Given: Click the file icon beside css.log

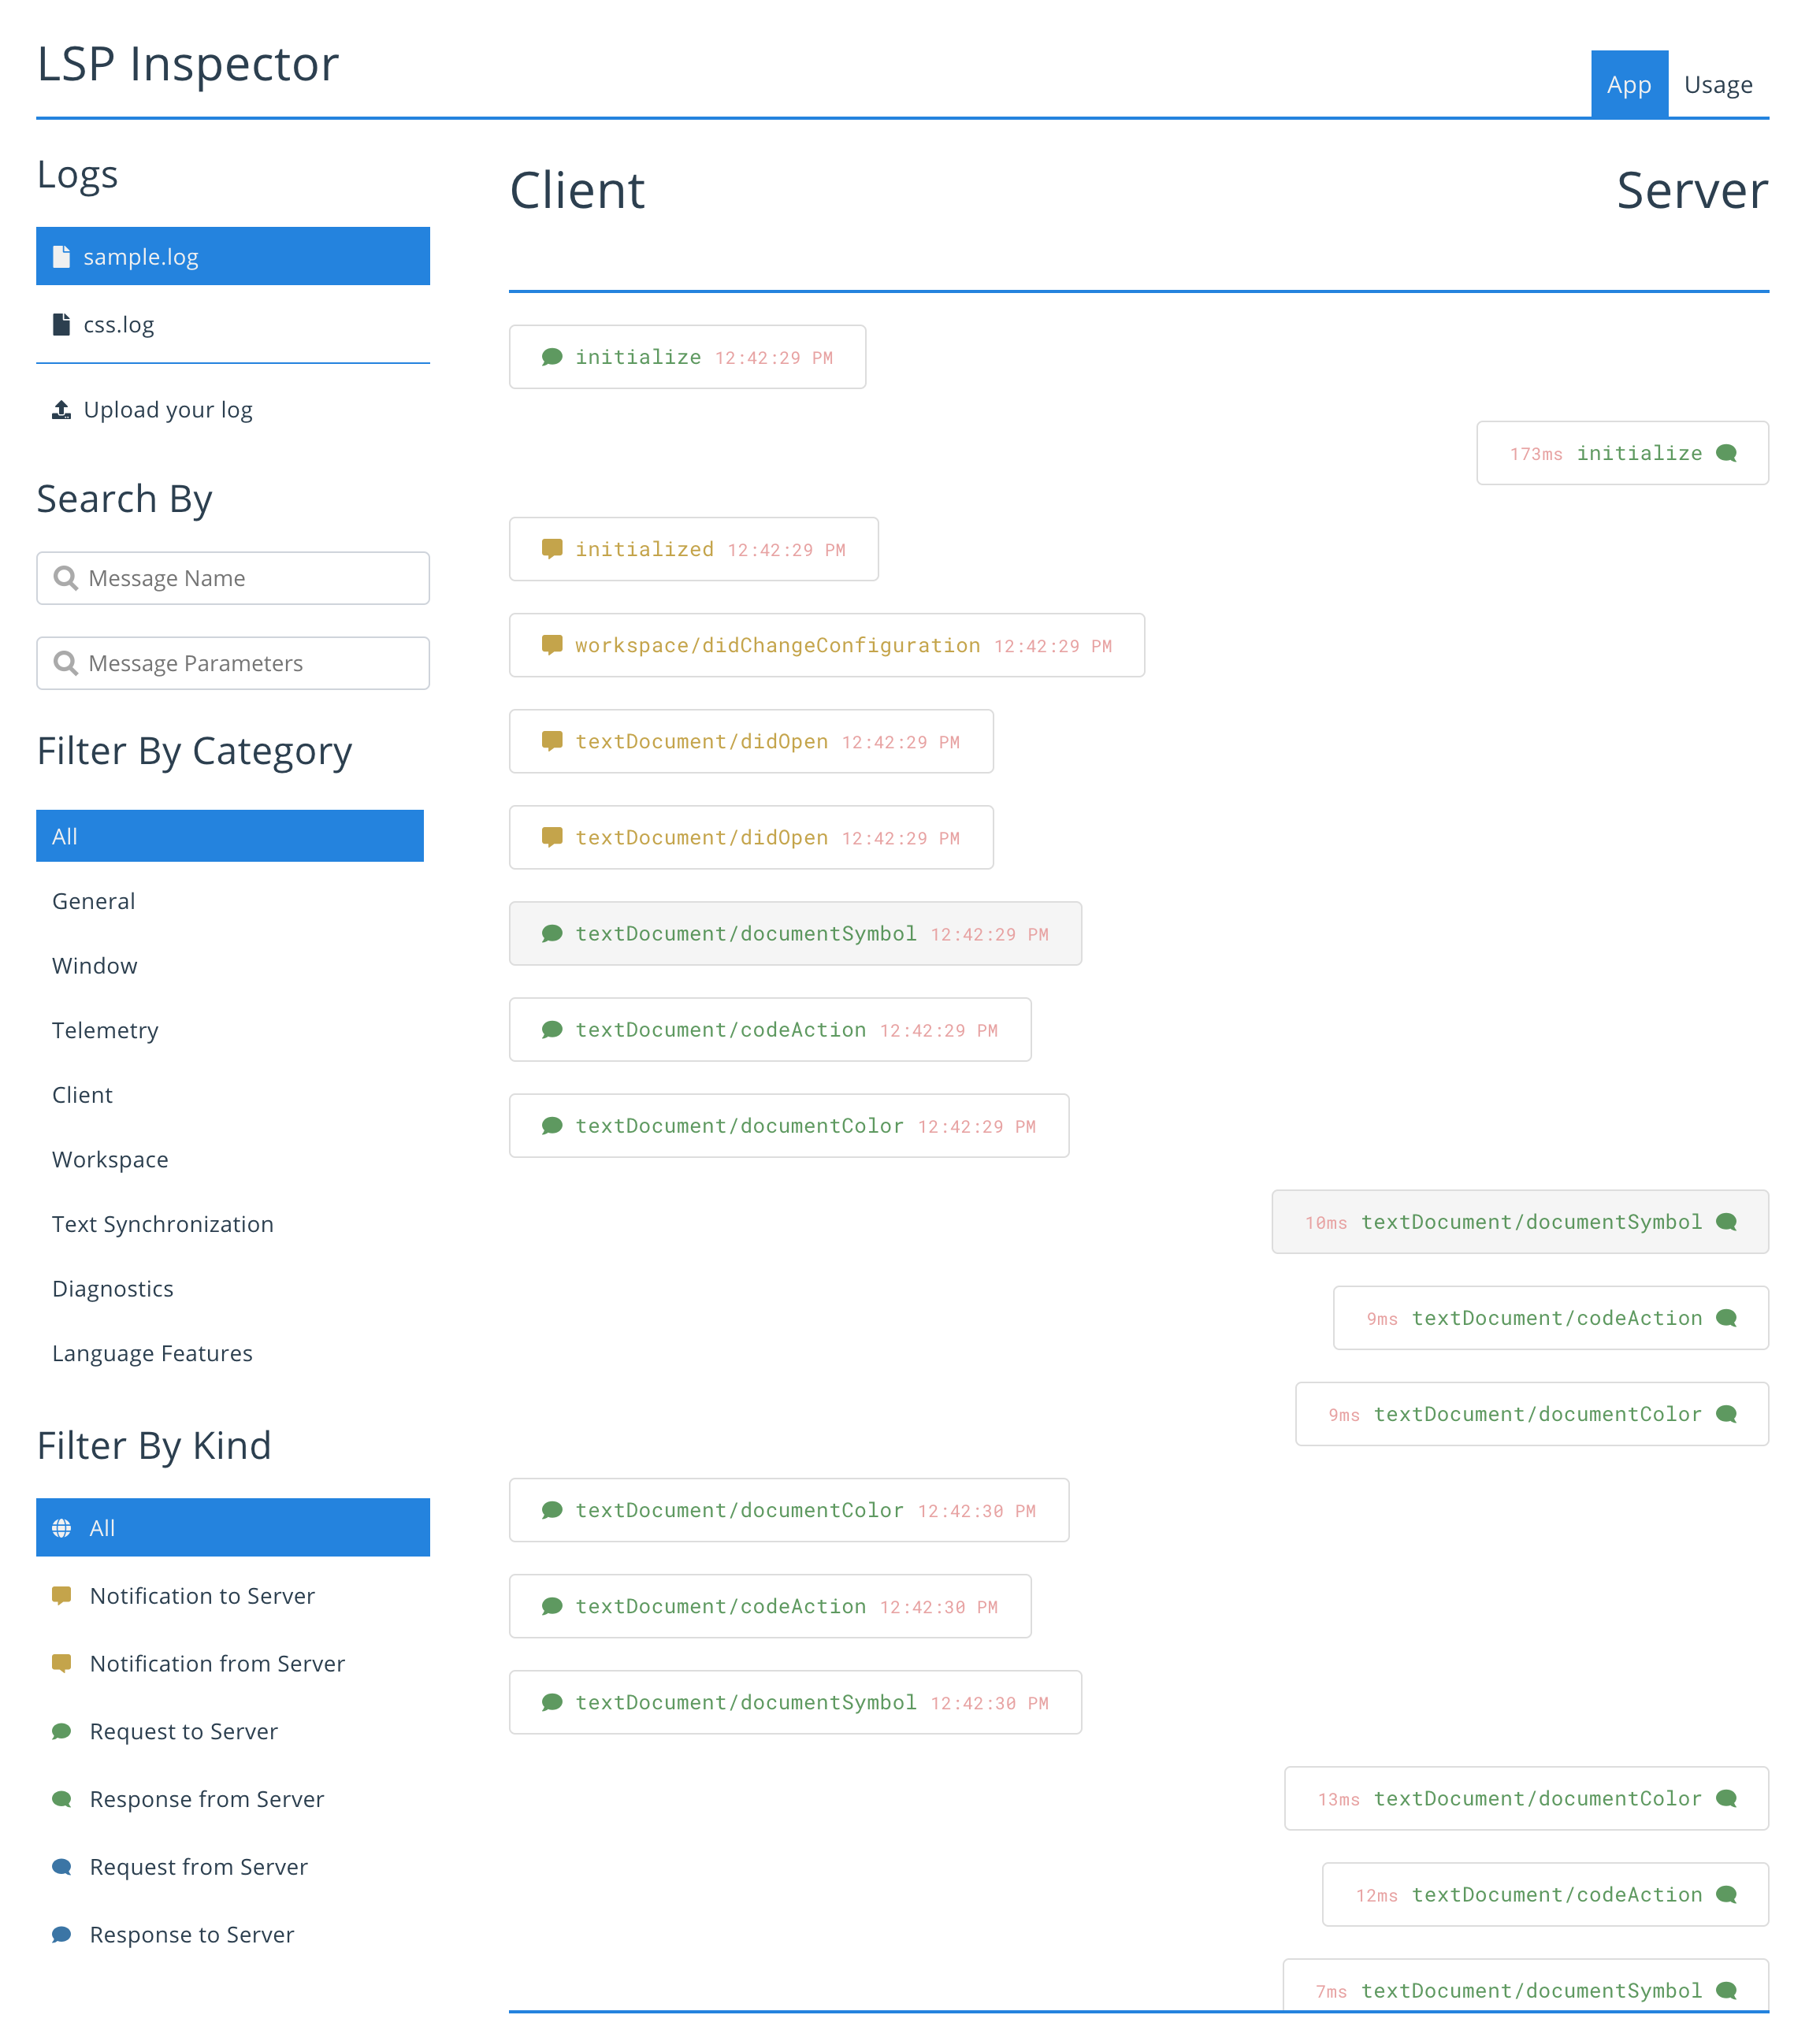Looking at the screenshot, I should tap(61, 324).
